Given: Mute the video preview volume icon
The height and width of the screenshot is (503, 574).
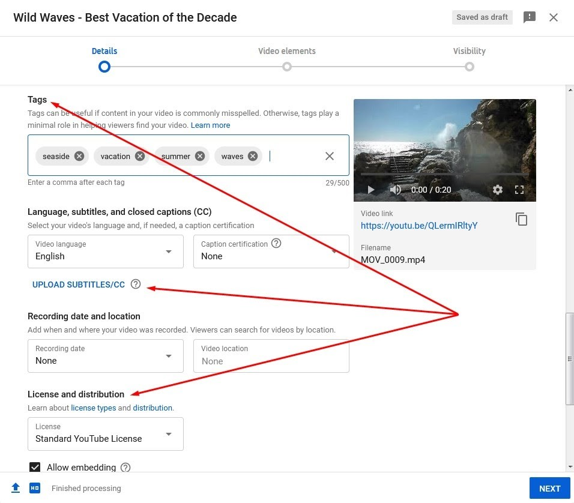Looking at the screenshot, I should click(x=395, y=190).
